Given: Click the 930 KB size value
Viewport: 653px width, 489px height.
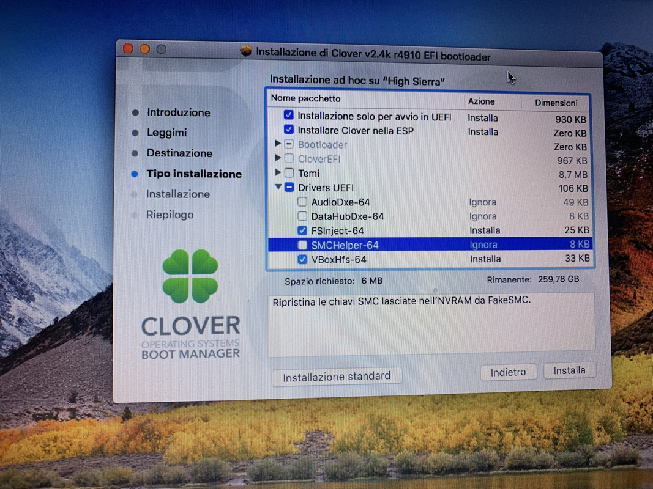Looking at the screenshot, I should point(570,119).
